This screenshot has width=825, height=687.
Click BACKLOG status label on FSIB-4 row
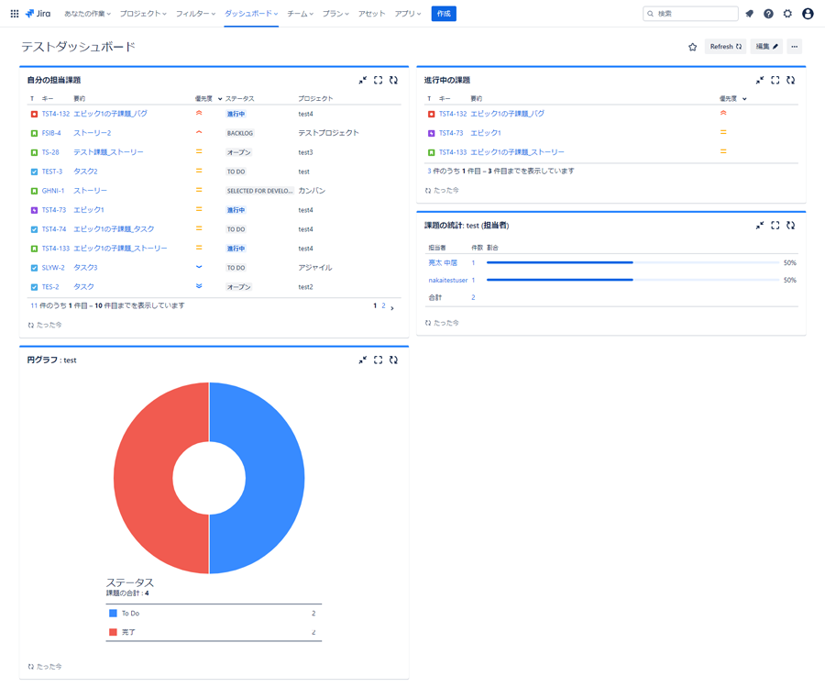240,133
